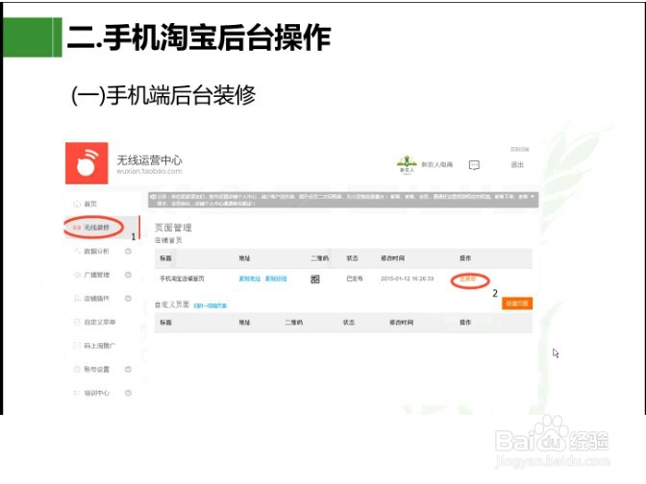Open 店铺插件 sidebar menu
646x484 pixels.
(96, 299)
